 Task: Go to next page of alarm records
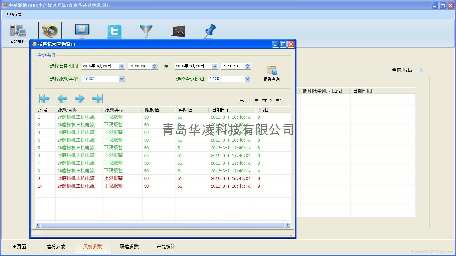79,98
